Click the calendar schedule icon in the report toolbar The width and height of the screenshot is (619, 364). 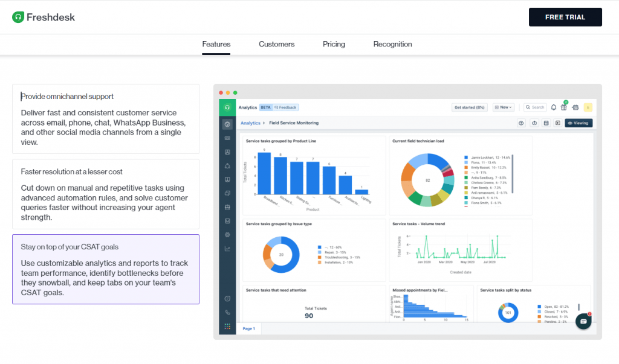click(546, 123)
